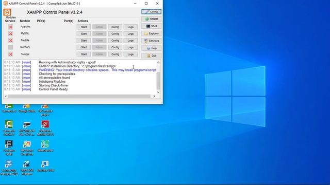Screen dimensions: 330x185
Task: Click the log panel scroll-down arrow
Action: [x=158, y=92]
